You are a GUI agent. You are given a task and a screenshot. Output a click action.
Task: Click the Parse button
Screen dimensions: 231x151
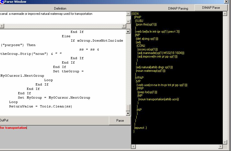pos(120,121)
